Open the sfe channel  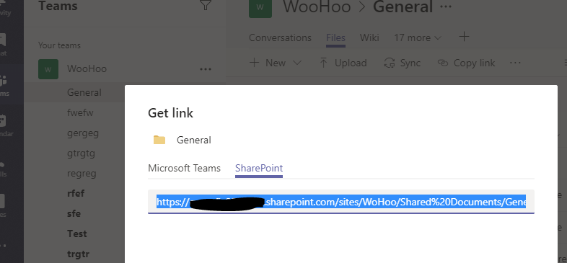click(x=74, y=213)
